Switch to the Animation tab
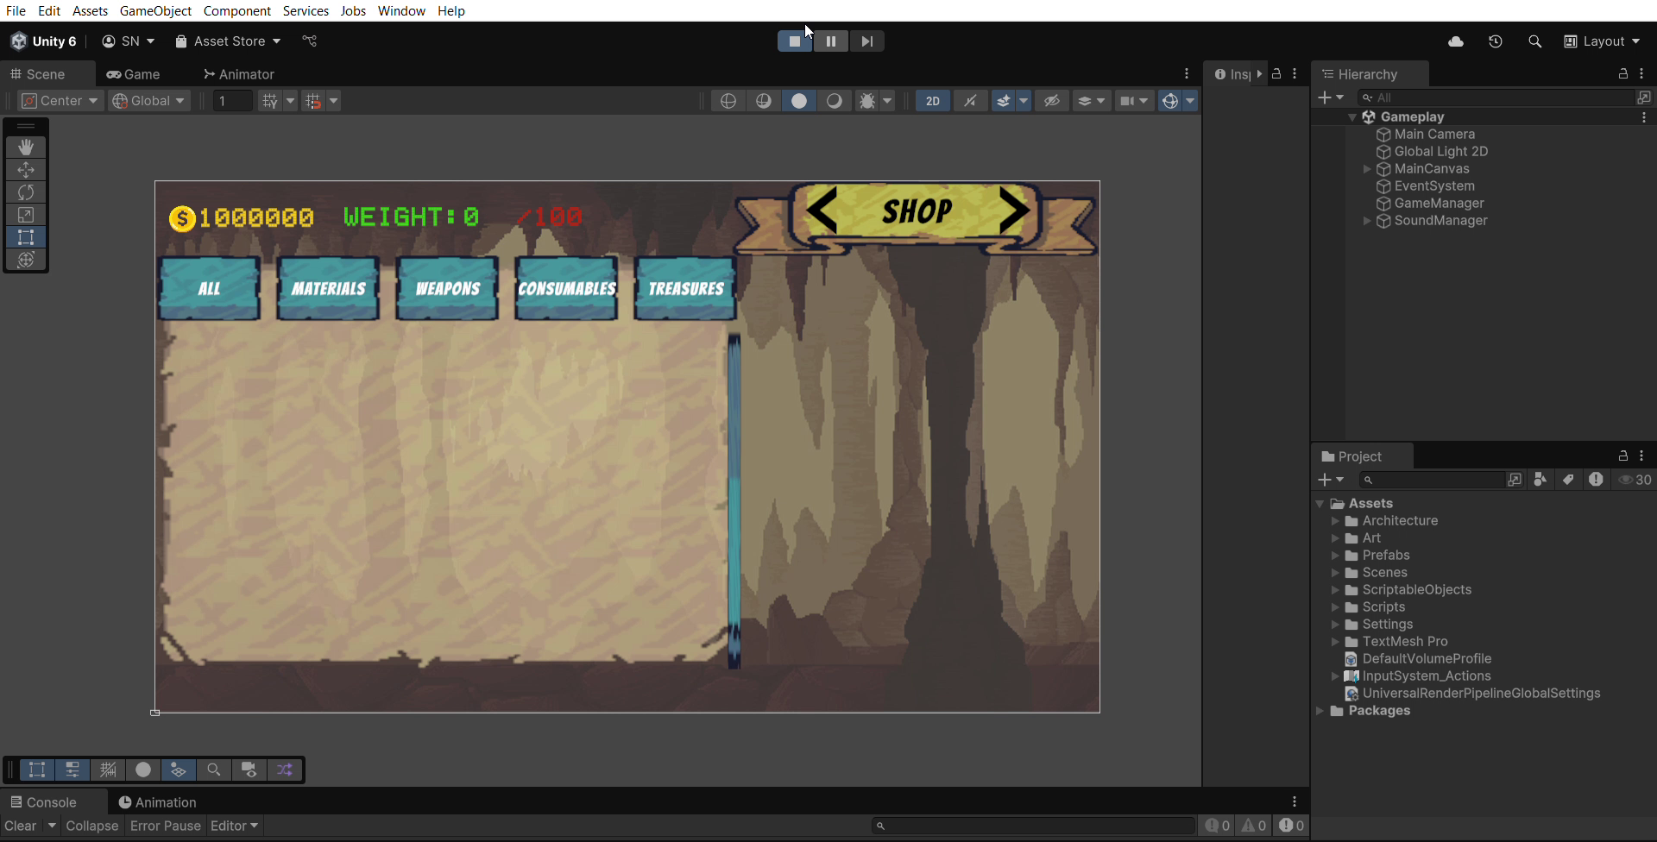 point(158,802)
